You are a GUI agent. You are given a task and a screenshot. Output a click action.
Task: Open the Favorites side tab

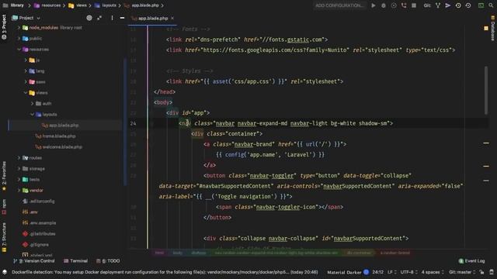4,176
